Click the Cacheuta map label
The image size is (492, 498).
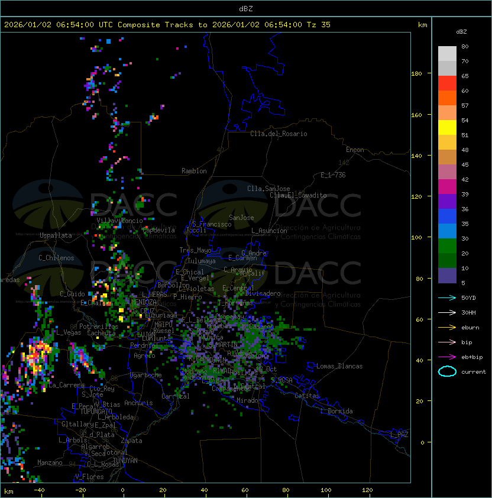[101, 332]
